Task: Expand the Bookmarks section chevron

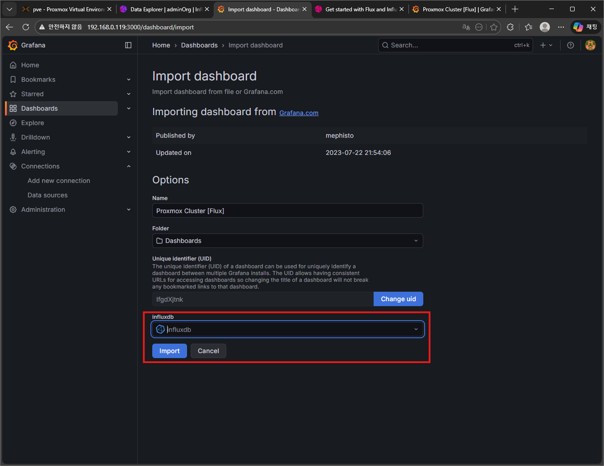Action: click(x=129, y=79)
